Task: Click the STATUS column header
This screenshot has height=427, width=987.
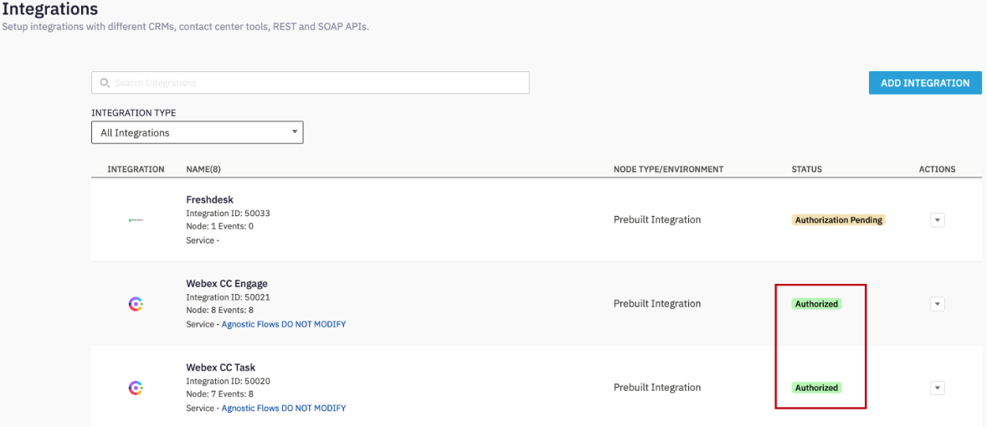Action: coord(806,169)
